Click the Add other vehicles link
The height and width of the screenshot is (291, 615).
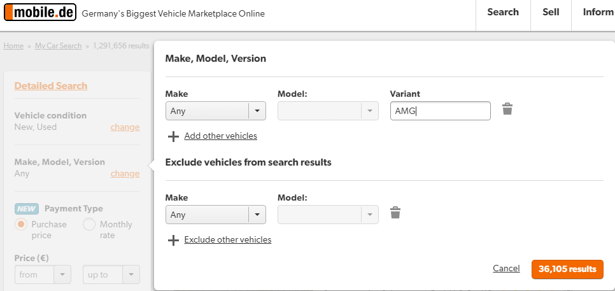coord(220,136)
